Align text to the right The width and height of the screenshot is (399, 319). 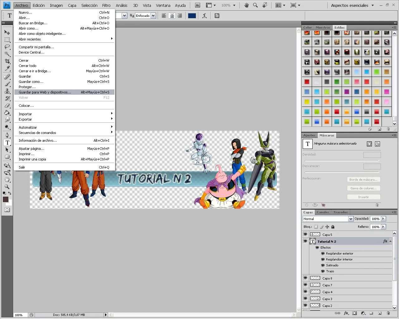pyautogui.click(x=180, y=16)
